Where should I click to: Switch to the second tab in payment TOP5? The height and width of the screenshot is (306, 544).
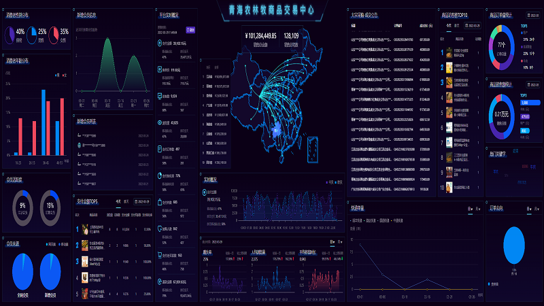pos(126,201)
